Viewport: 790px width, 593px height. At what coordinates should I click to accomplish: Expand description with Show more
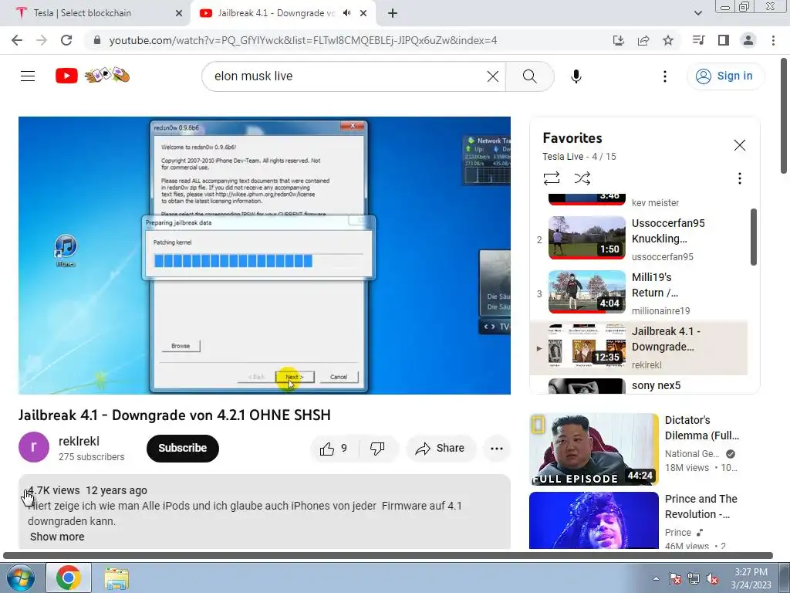pos(57,537)
